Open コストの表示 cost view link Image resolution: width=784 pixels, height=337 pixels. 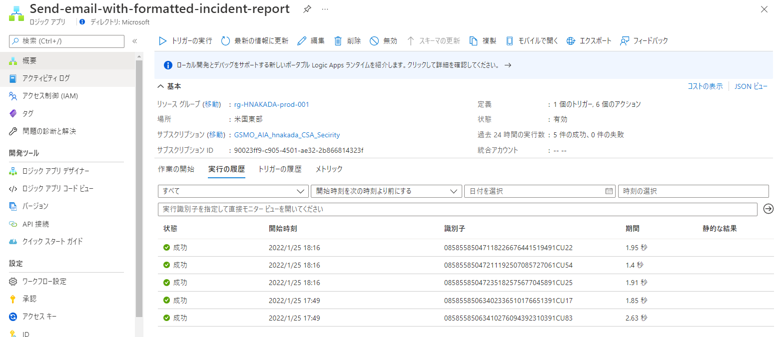705,86
